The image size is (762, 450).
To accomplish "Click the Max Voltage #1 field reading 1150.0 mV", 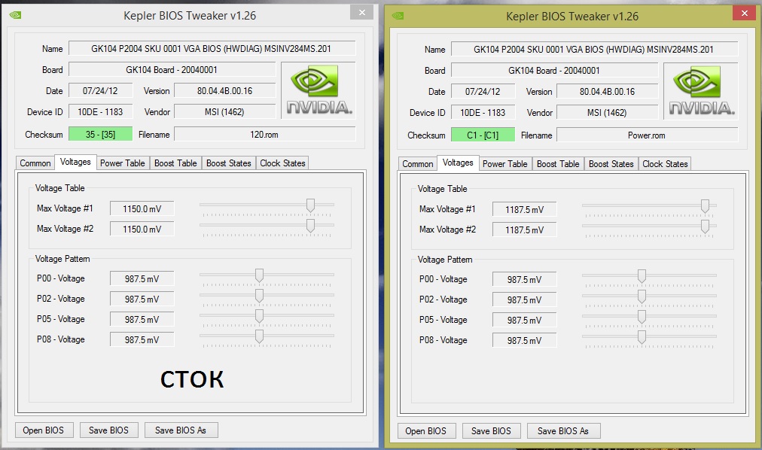I will point(142,208).
